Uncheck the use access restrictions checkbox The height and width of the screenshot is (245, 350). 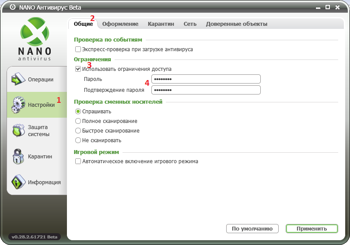tap(78, 69)
